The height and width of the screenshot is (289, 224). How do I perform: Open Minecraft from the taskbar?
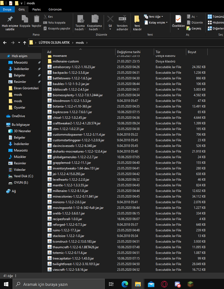191,284
